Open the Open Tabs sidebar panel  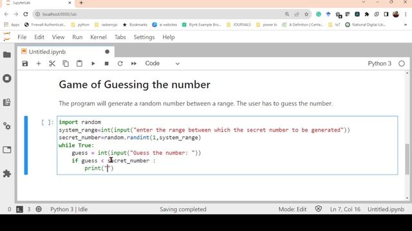tap(7, 150)
